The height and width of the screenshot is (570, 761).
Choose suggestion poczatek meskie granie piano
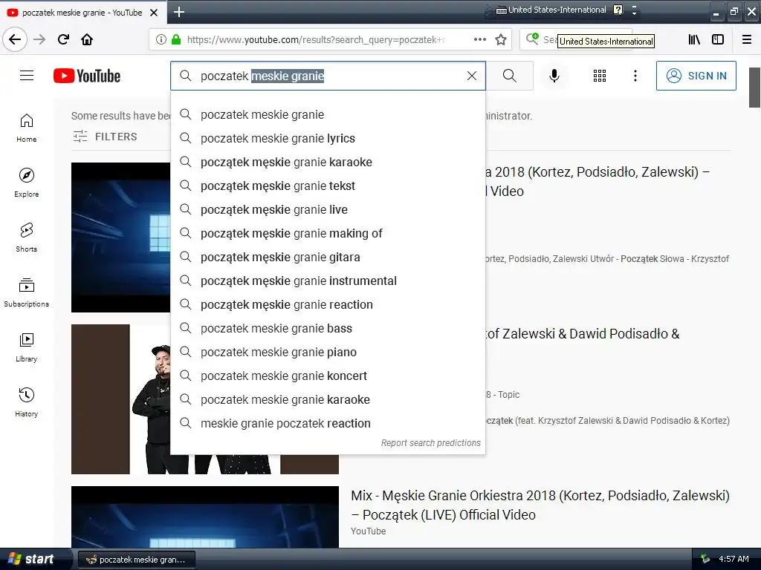[x=328, y=352]
